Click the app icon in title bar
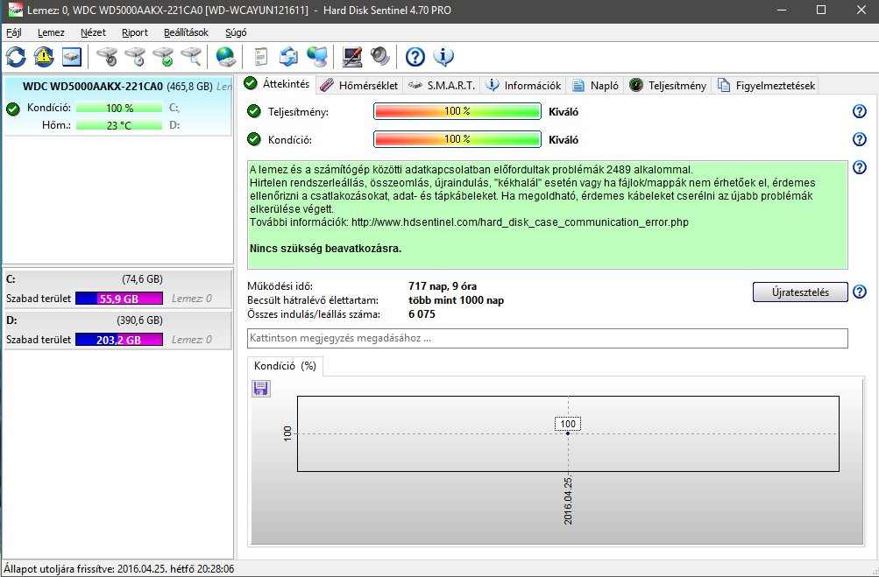The width and height of the screenshot is (879, 577). click(x=15, y=10)
